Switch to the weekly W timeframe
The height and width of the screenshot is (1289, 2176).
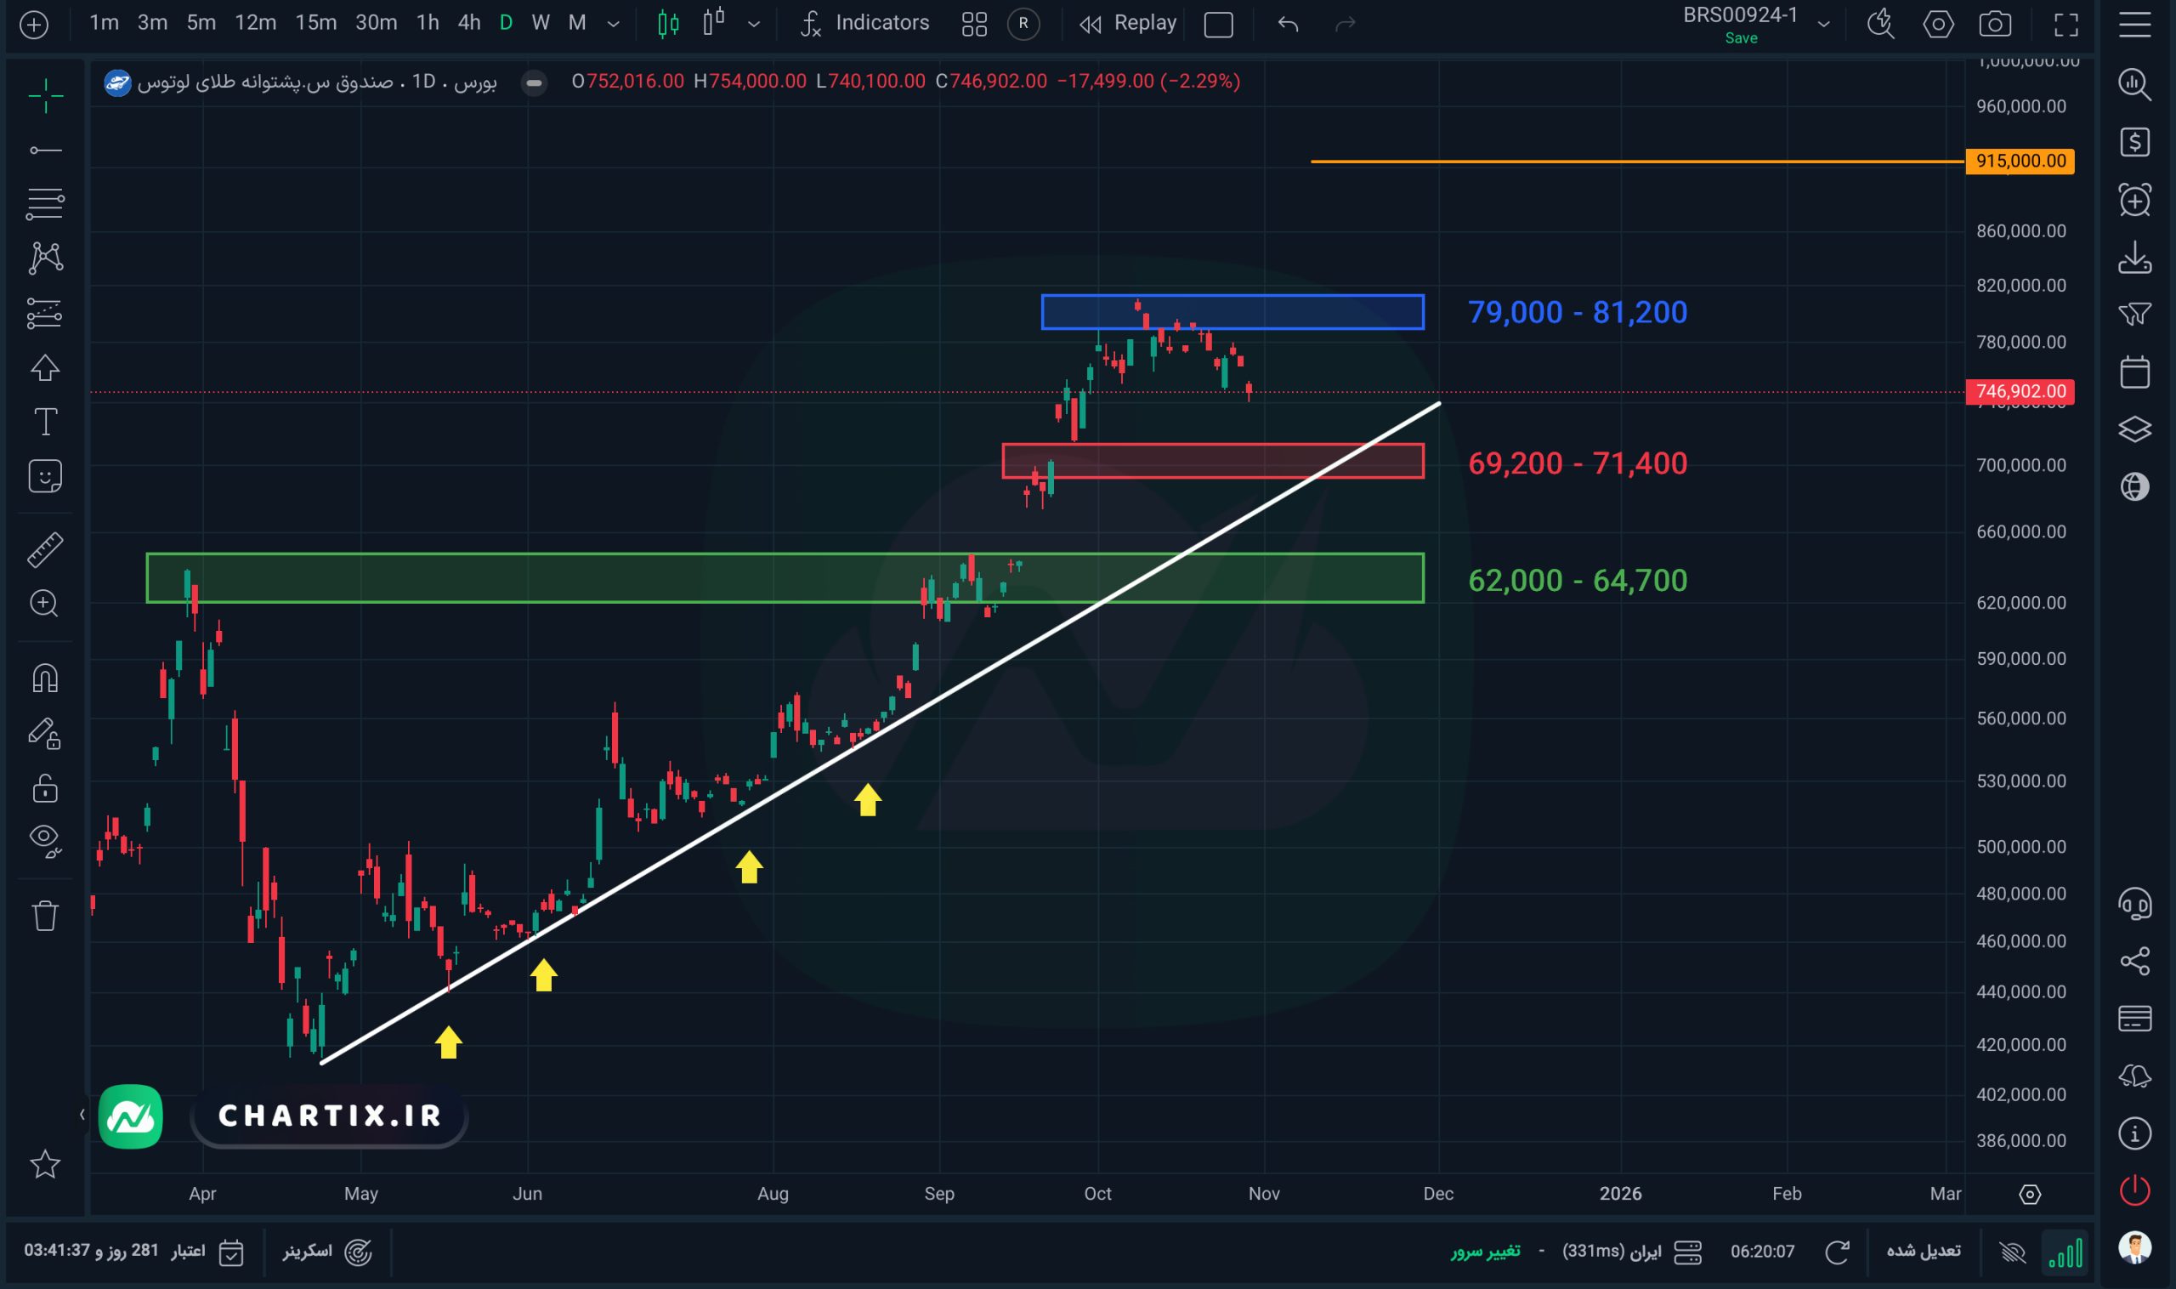coord(540,24)
